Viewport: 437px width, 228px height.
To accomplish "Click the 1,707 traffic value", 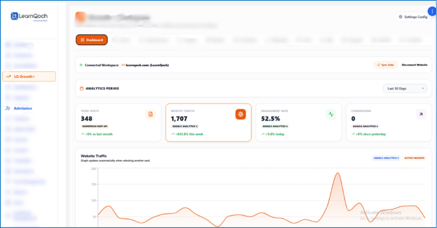I will point(179,119).
